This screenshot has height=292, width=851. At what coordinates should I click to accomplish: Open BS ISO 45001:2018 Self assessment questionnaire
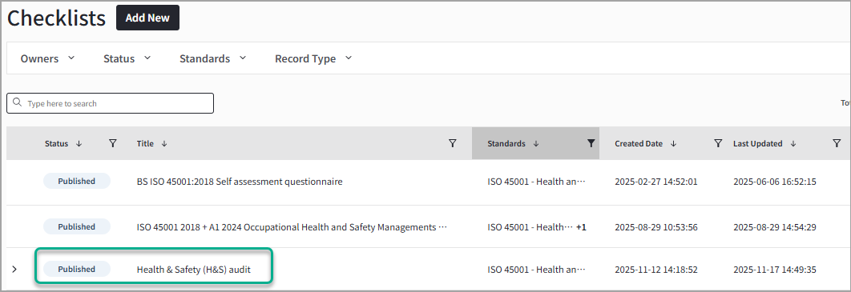240,182
